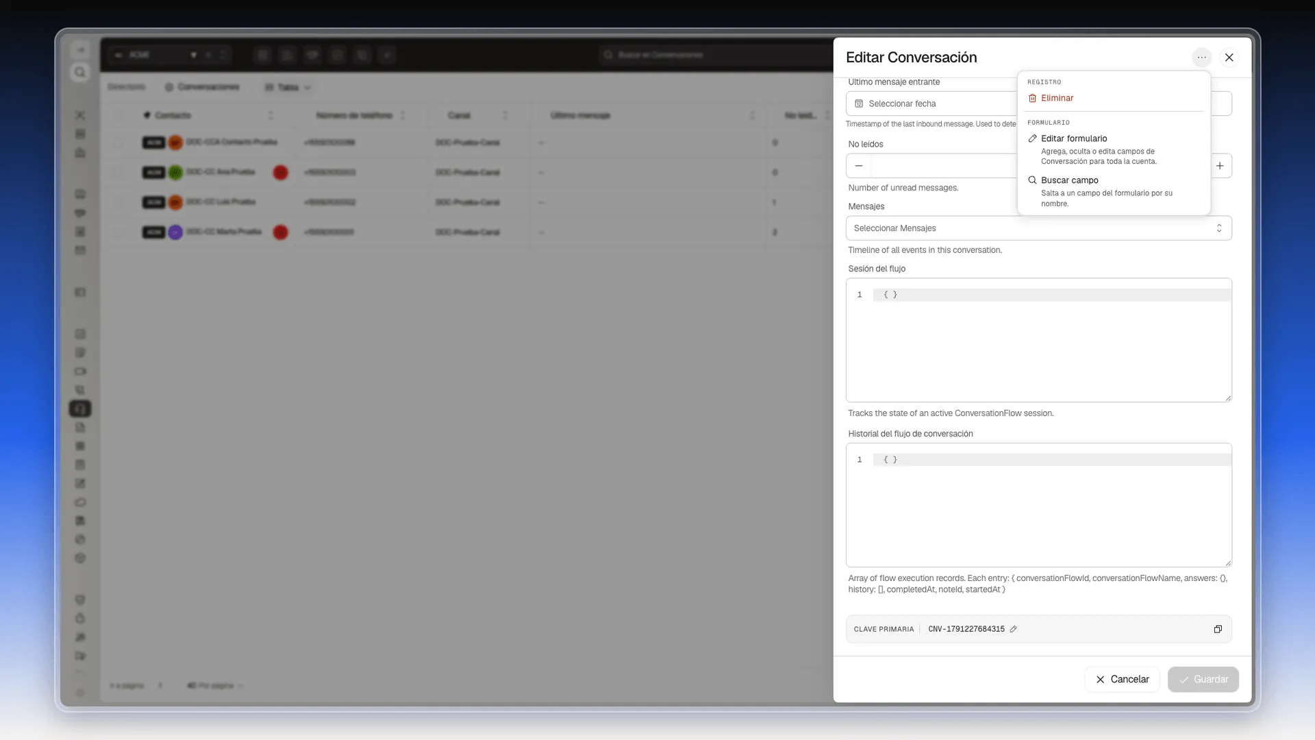Viewport: 1315px width, 740px height.
Task: Click into the Historial del flujo editor
Action: pyautogui.click(x=1038, y=505)
